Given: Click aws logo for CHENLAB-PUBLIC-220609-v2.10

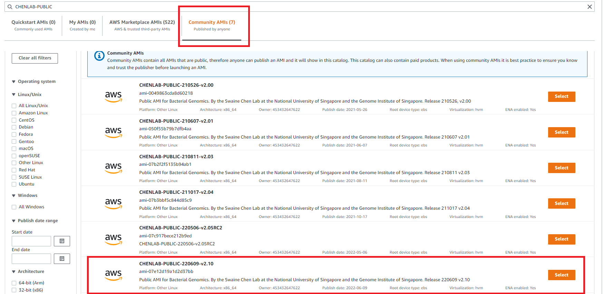Looking at the screenshot, I should point(114,275).
